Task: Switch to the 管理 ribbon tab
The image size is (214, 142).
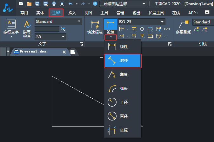Action: click(x=120, y=13)
